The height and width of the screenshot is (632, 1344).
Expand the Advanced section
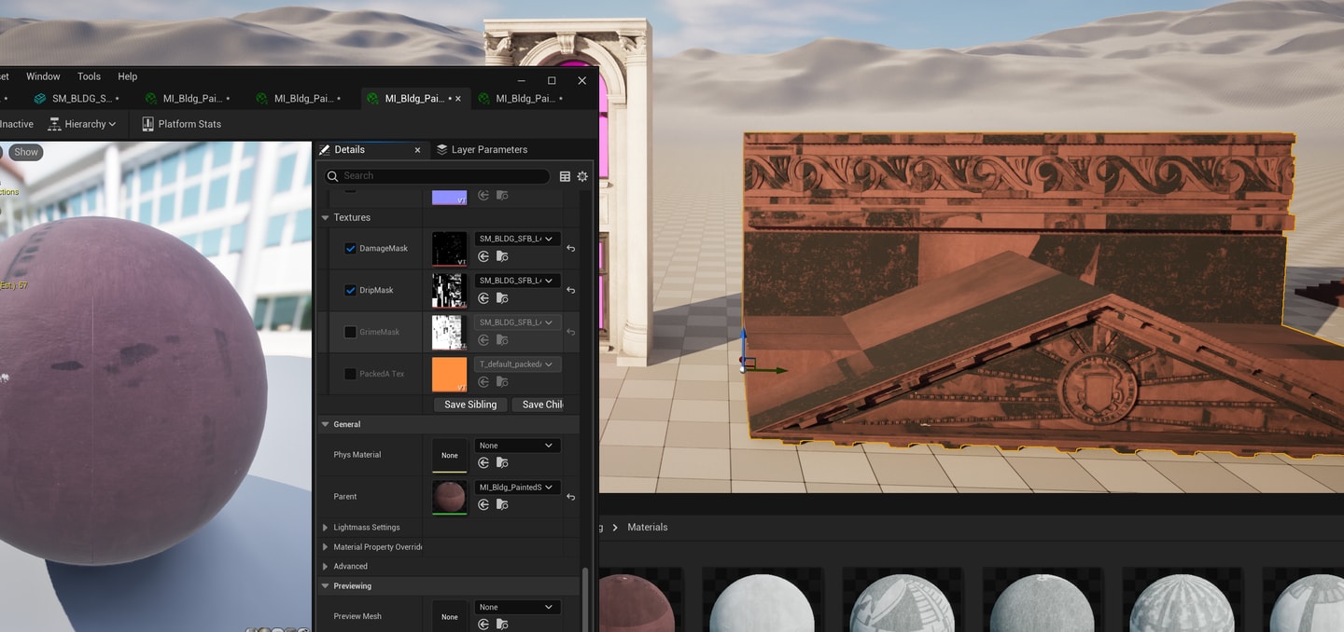[326, 567]
